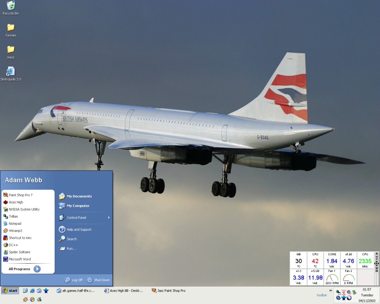Click the CPU temperature reading 42
Image resolution: width=380 pixels, height=304 pixels.
tap(315, 260)
